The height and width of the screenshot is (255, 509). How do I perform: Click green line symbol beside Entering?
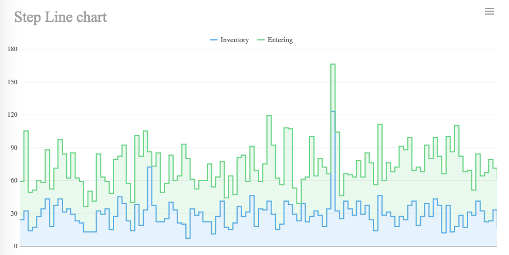[261, 40]
